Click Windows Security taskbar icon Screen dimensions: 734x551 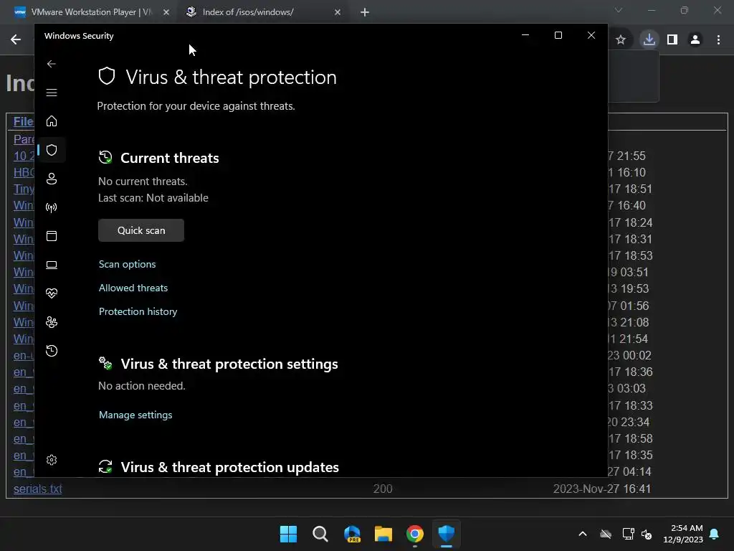point(447,534)
